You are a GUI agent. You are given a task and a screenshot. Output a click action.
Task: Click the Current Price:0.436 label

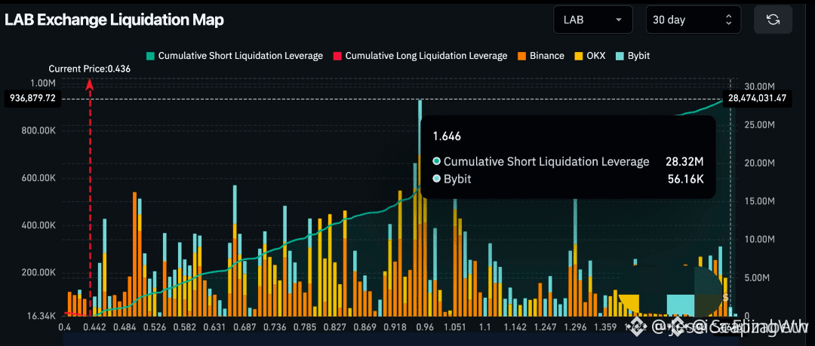coord(89,69)
